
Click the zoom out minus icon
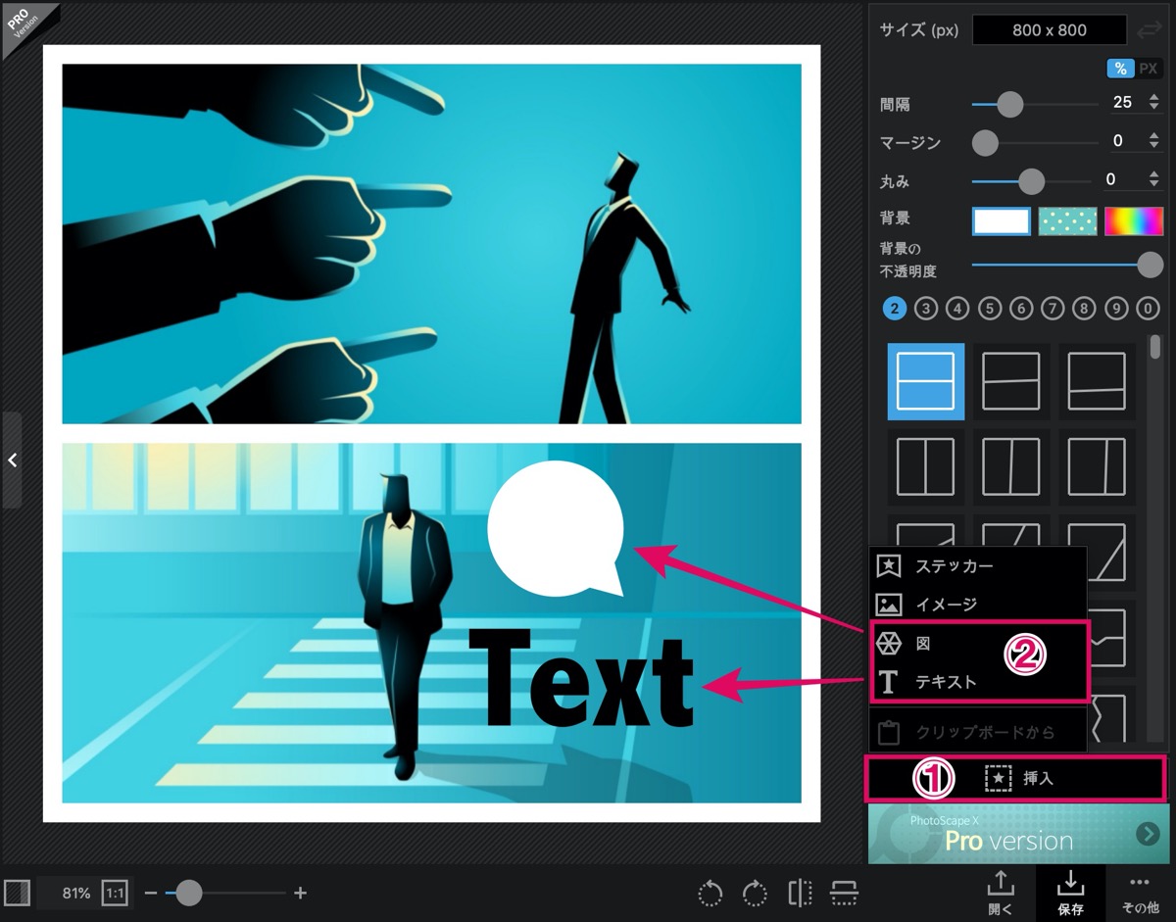tap(150, 893)
